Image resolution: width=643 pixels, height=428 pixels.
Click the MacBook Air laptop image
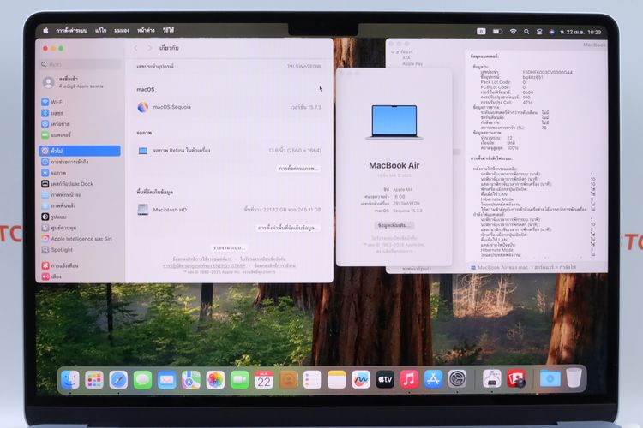[x=394, y=122]
